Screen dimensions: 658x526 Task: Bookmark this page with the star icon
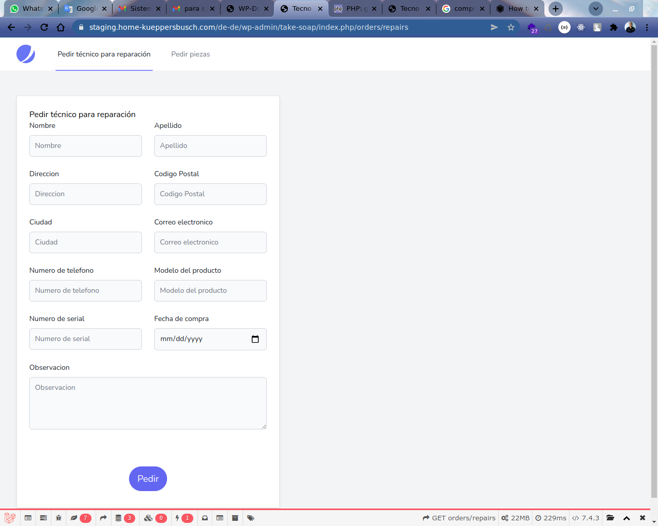(x=511, y=27)
